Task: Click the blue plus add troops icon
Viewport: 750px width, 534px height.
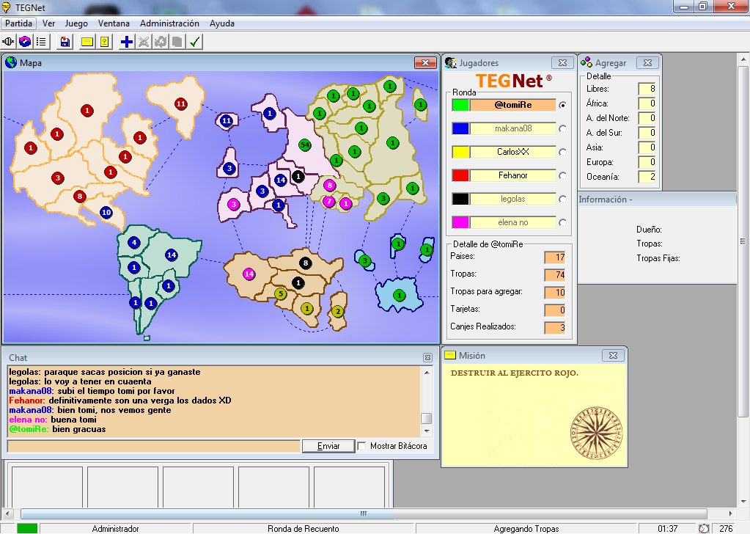Action: [x=127, y=42]
